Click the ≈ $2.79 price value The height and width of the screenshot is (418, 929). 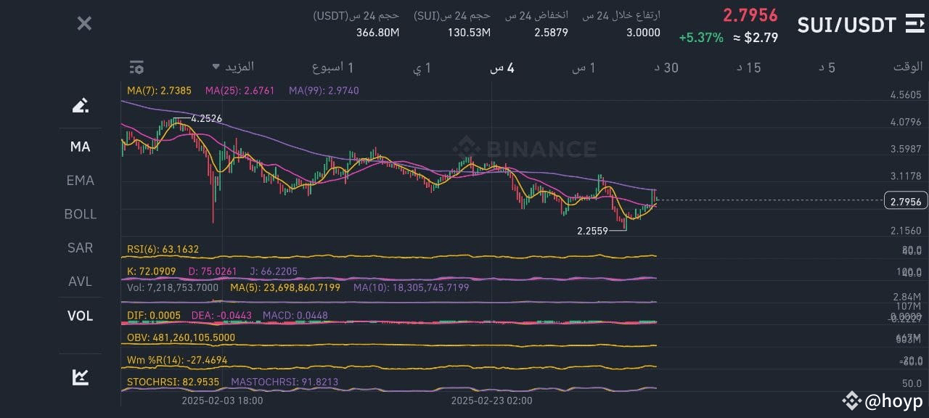tap(756, 38)
